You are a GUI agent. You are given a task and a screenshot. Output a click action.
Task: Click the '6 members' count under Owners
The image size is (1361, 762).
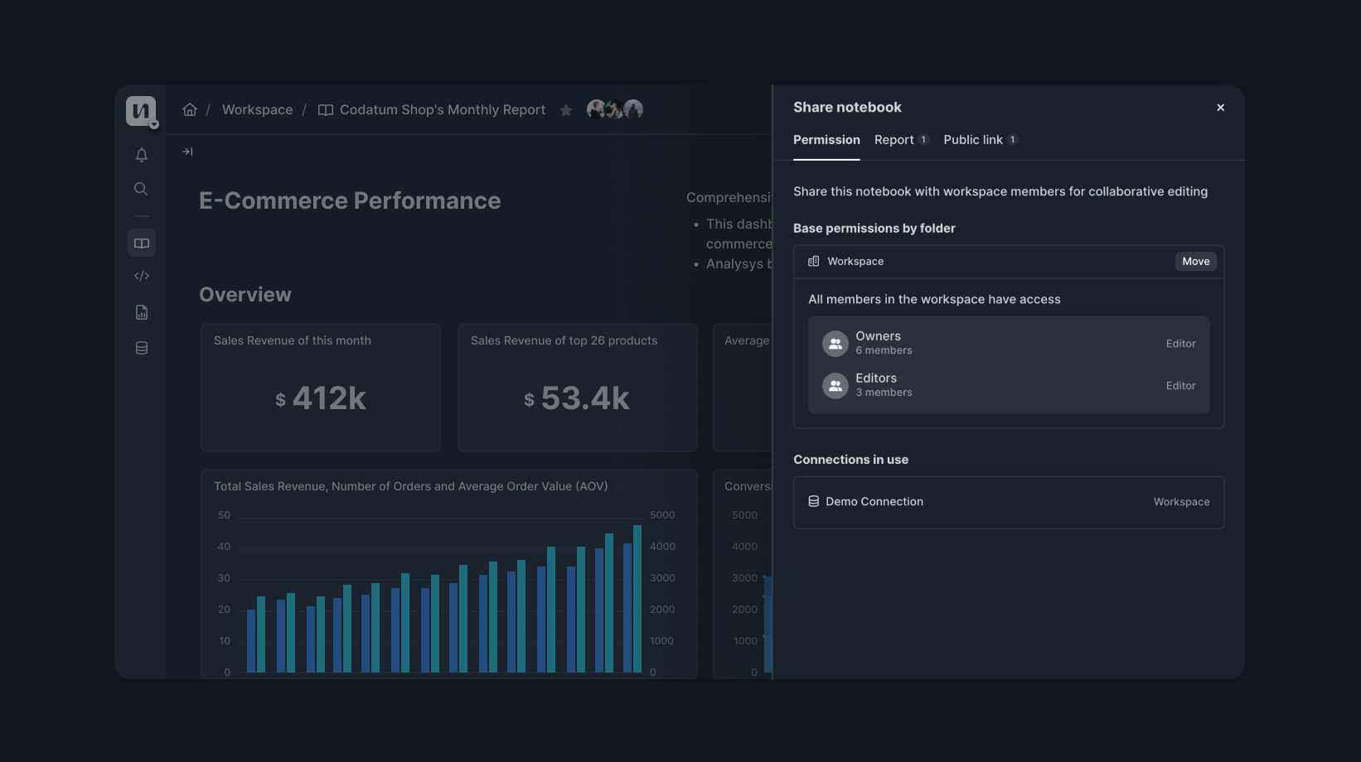tap(884, 350)
